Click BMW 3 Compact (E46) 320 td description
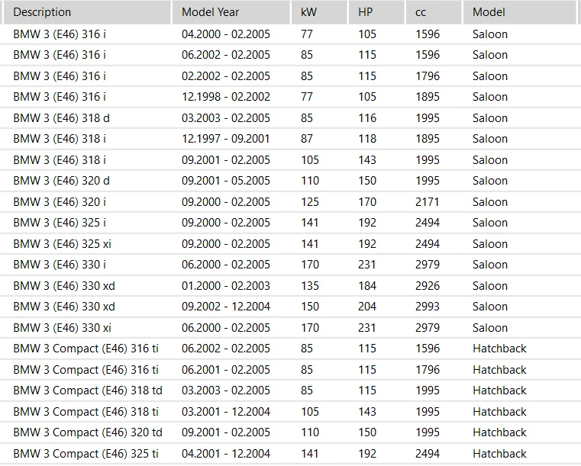This screenshot has height=466, width=581. click(88, 432)
